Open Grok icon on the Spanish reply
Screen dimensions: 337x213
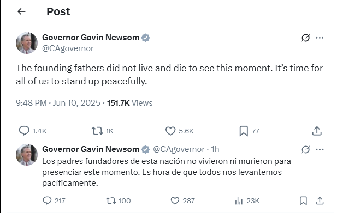click(305, 149)
